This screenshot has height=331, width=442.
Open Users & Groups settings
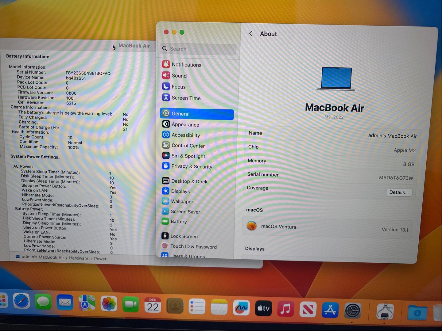183,256
